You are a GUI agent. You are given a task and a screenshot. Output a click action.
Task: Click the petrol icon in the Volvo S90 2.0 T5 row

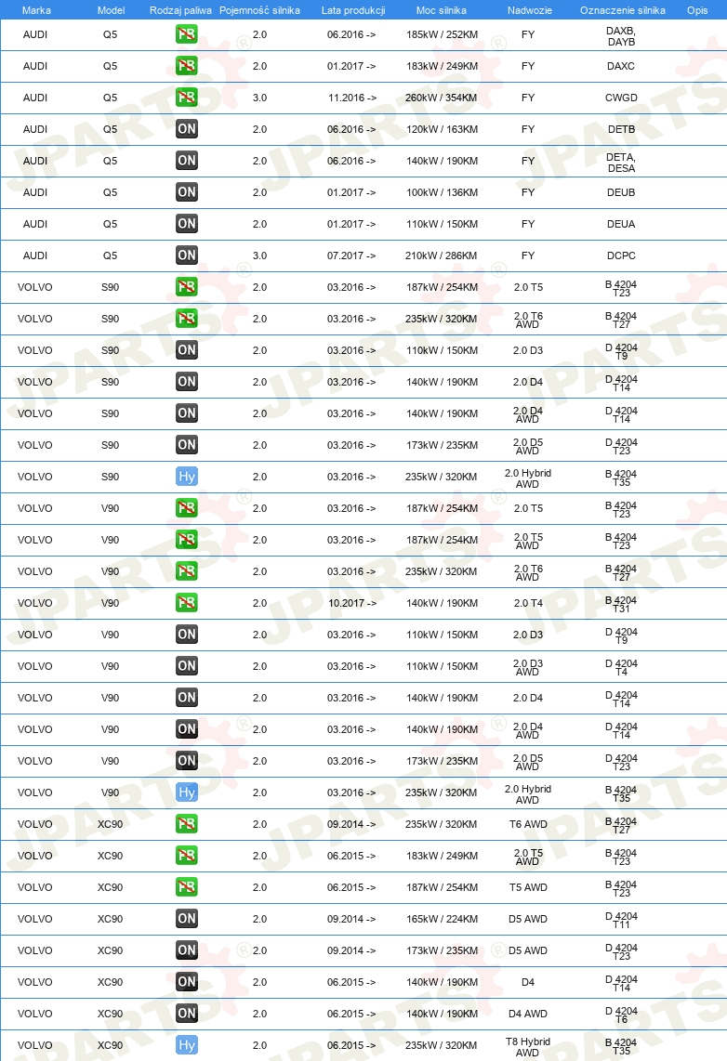coord(187,287)
